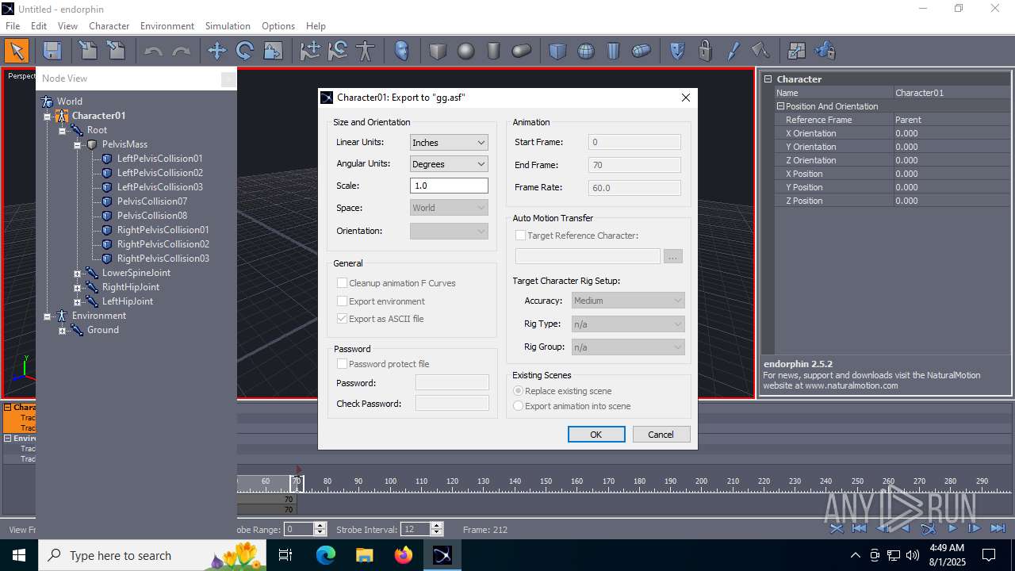Expand LeftHipJoint node
This screenshot has width=1015, height=571.
(x=77, y=302)
